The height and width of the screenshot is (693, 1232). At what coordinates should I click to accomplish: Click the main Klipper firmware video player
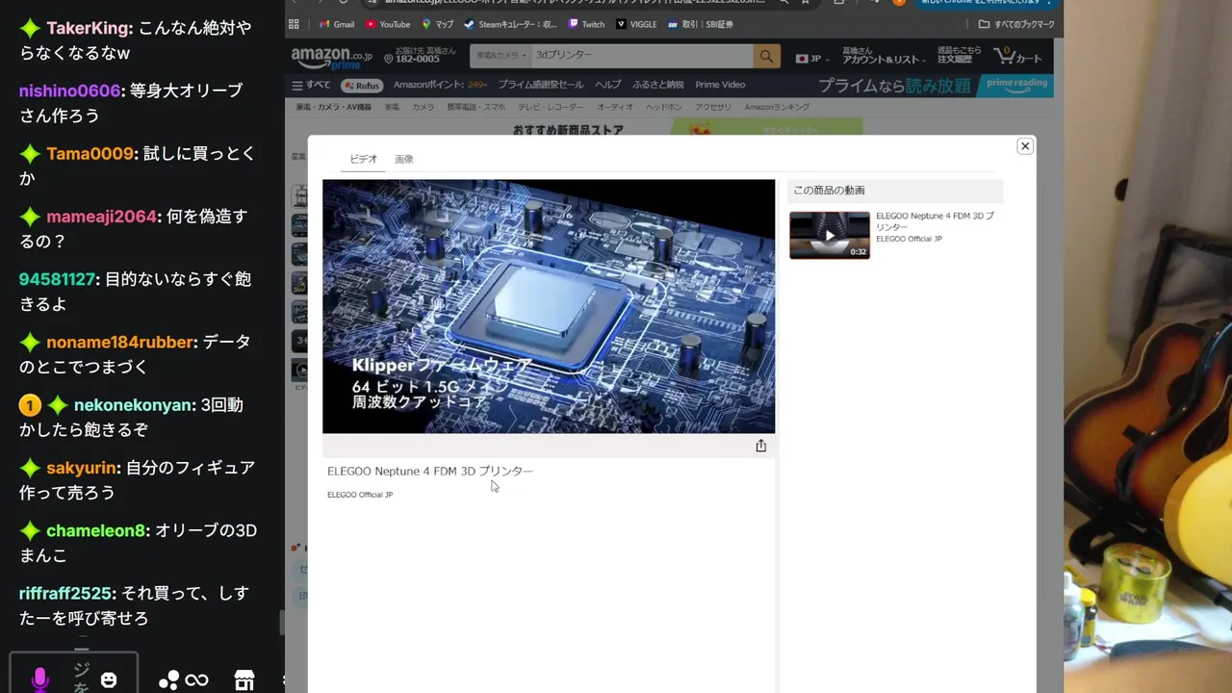[x=549, y=306]
